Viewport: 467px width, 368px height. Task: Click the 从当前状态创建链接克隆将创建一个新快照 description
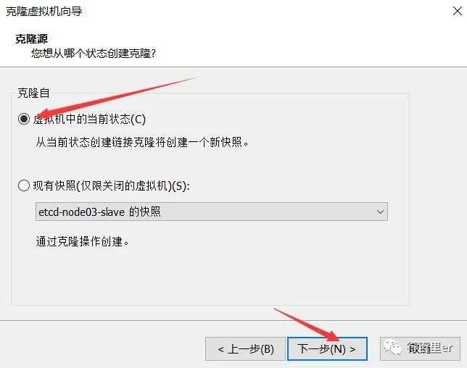[142, 142]
